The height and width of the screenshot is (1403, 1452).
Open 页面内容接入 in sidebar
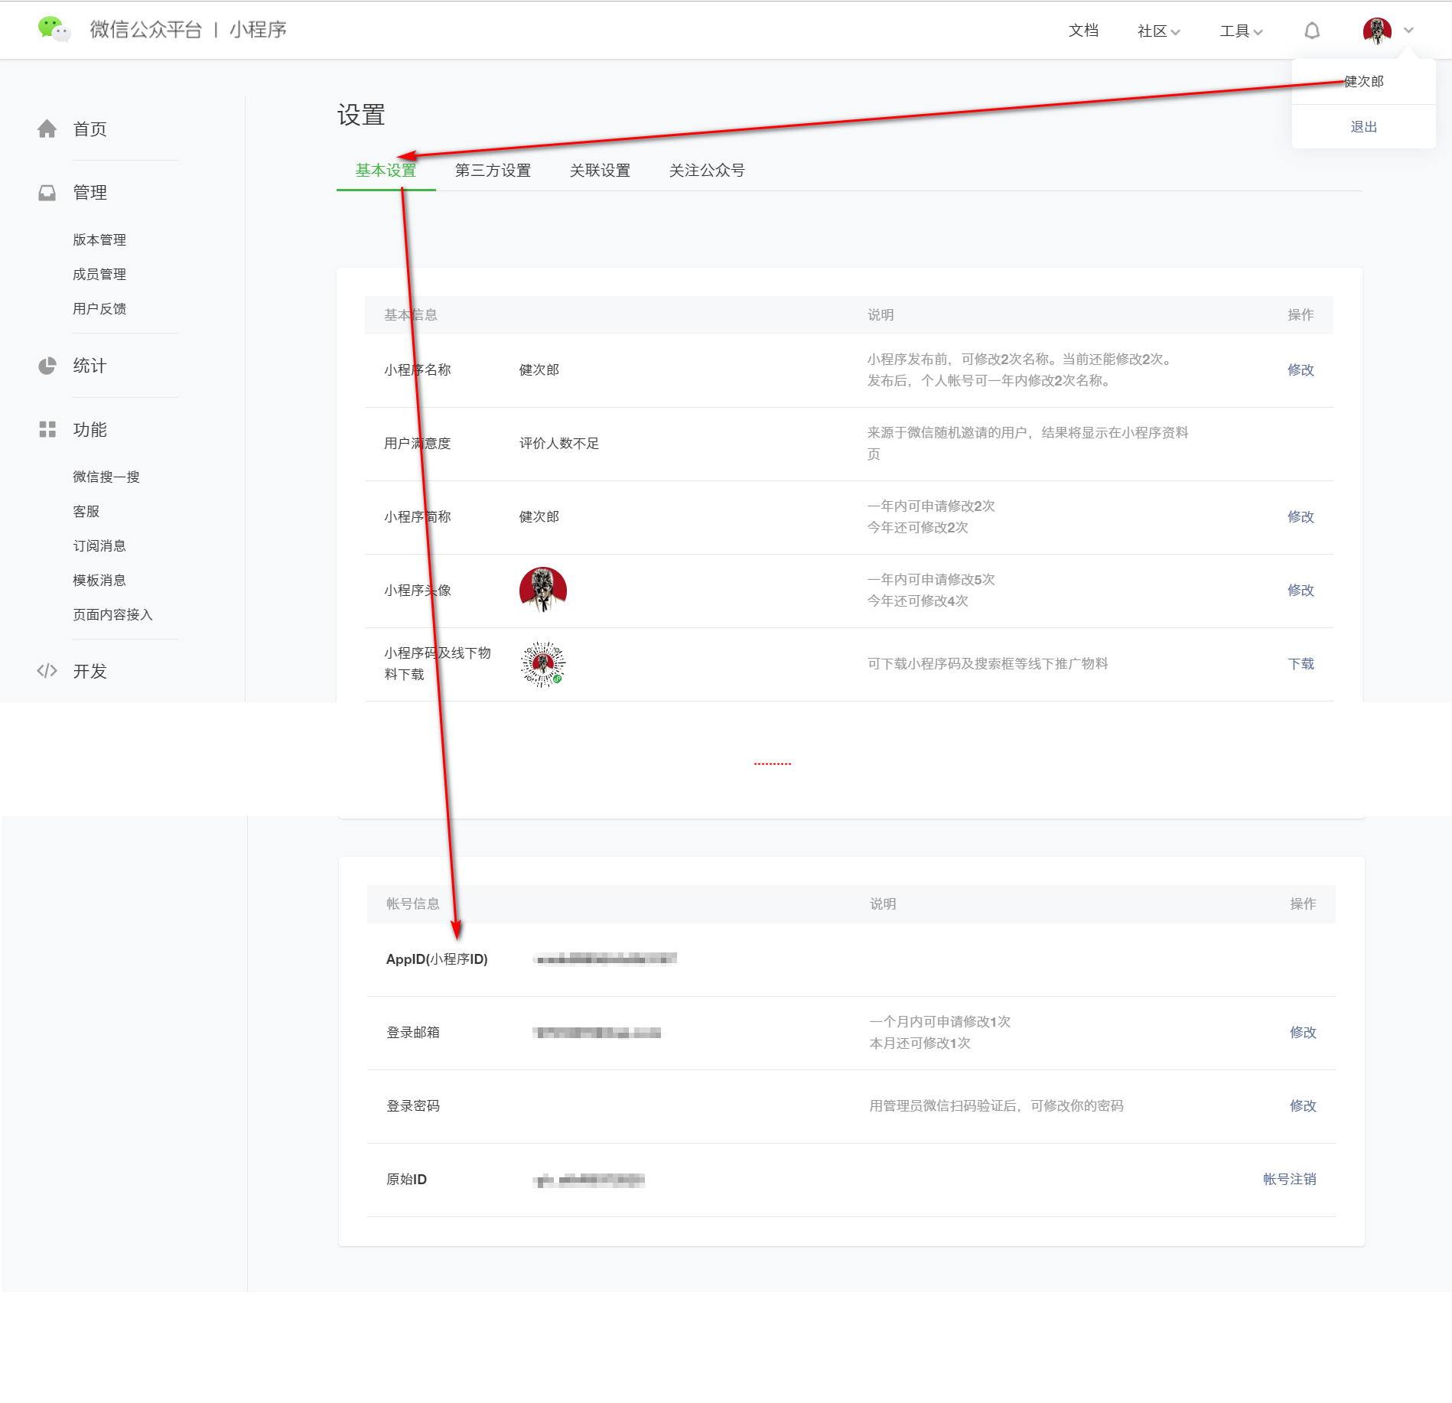point(113,615)
